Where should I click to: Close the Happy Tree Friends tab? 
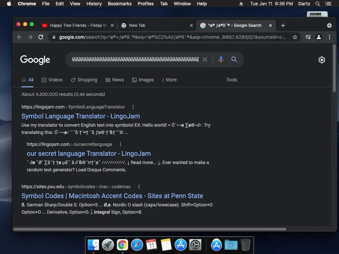[112, 25]
